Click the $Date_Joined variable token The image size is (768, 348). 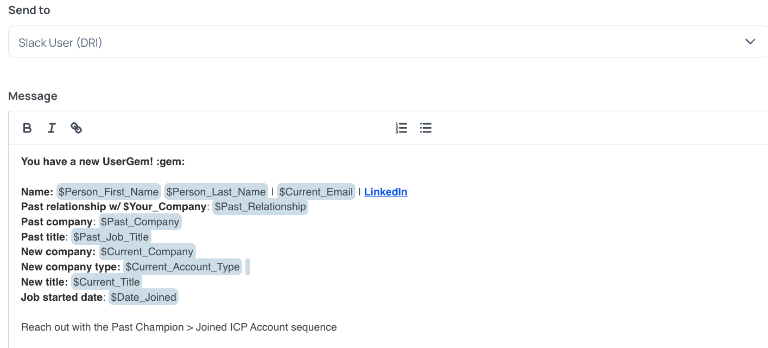click(x=143, y=297)
